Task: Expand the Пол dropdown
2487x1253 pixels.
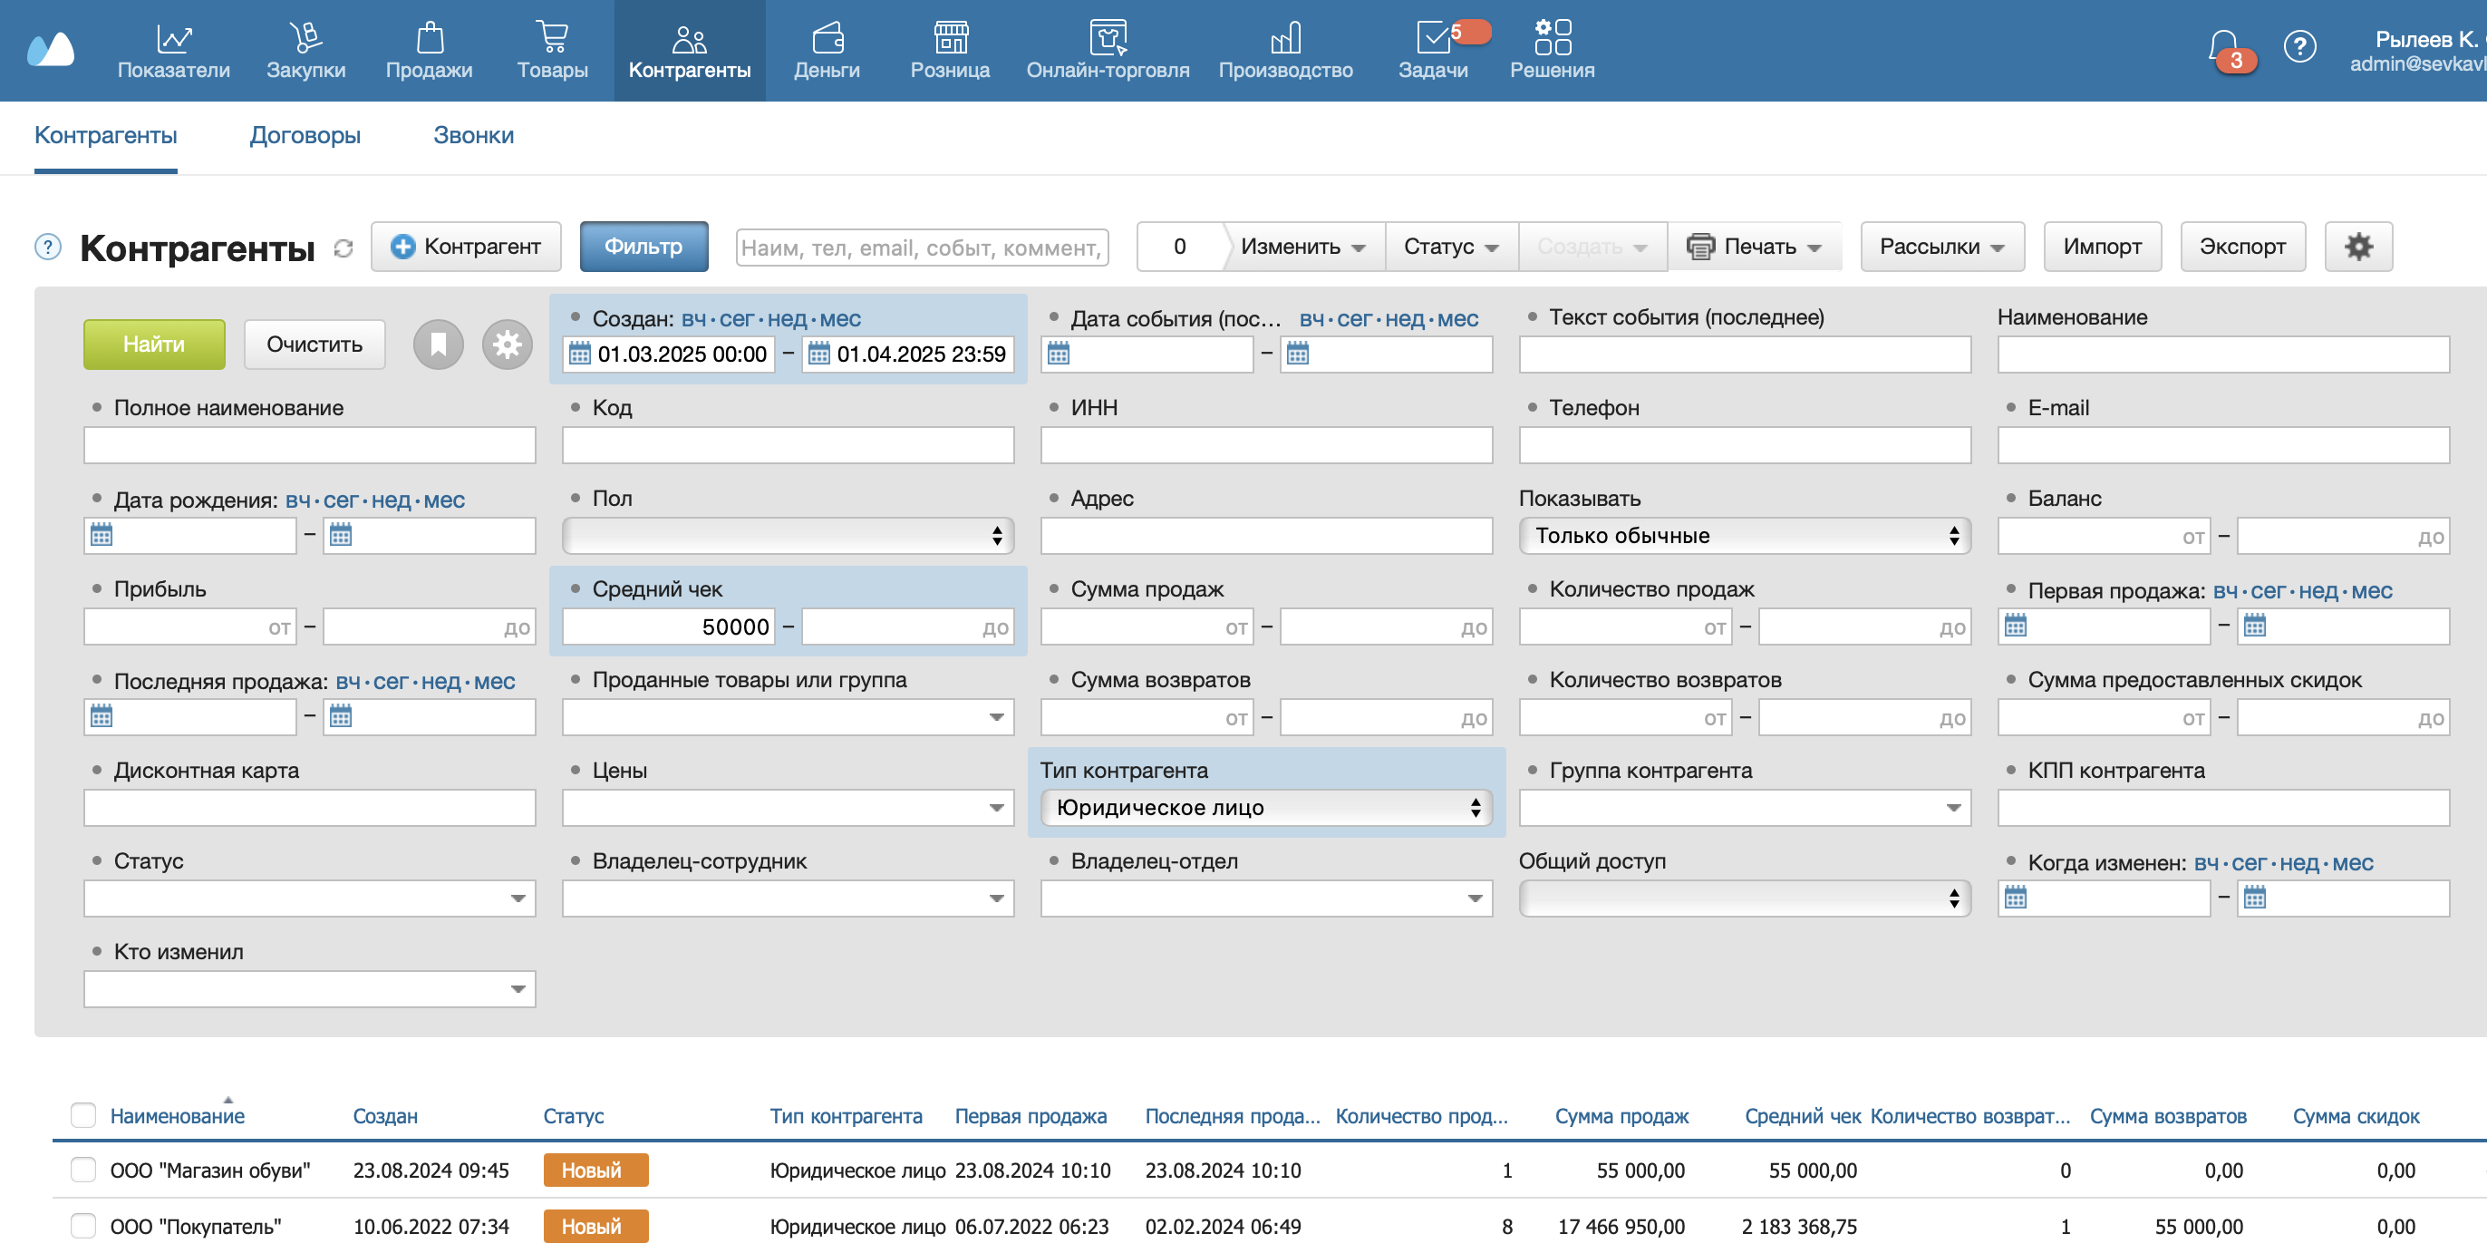Action: 788,535
